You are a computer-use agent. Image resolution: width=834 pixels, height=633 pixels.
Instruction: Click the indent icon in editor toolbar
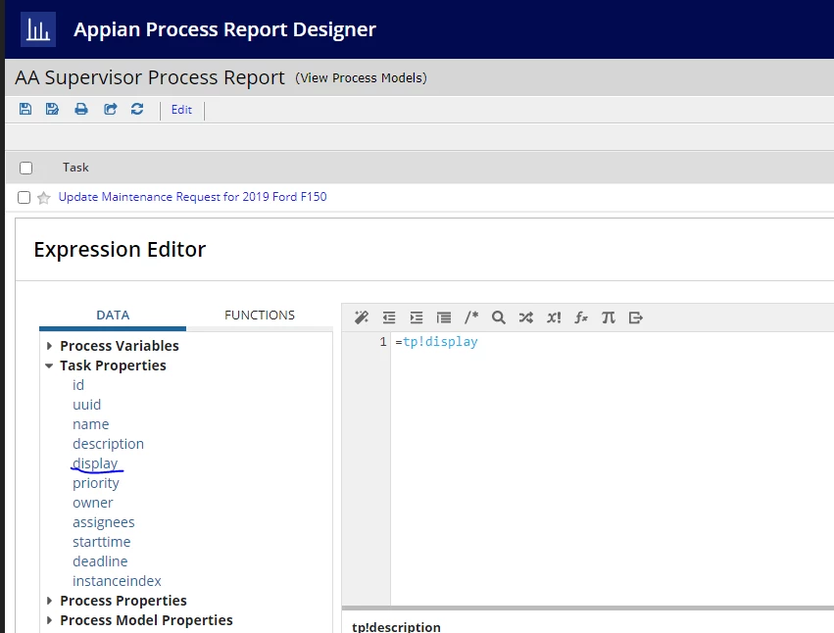coord(417,317)
